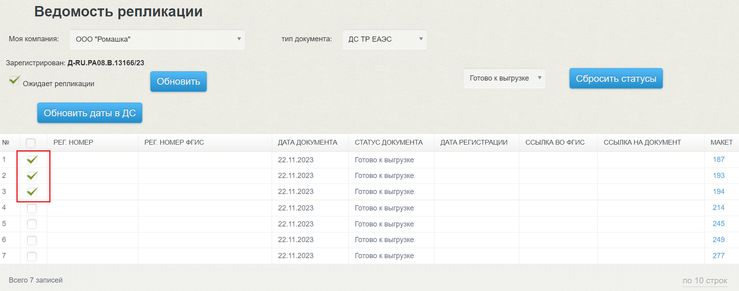This screenshot has height=291, width=739.
Task: Uncheck the checkbox in row 2
Action: [x=32, y=176]
